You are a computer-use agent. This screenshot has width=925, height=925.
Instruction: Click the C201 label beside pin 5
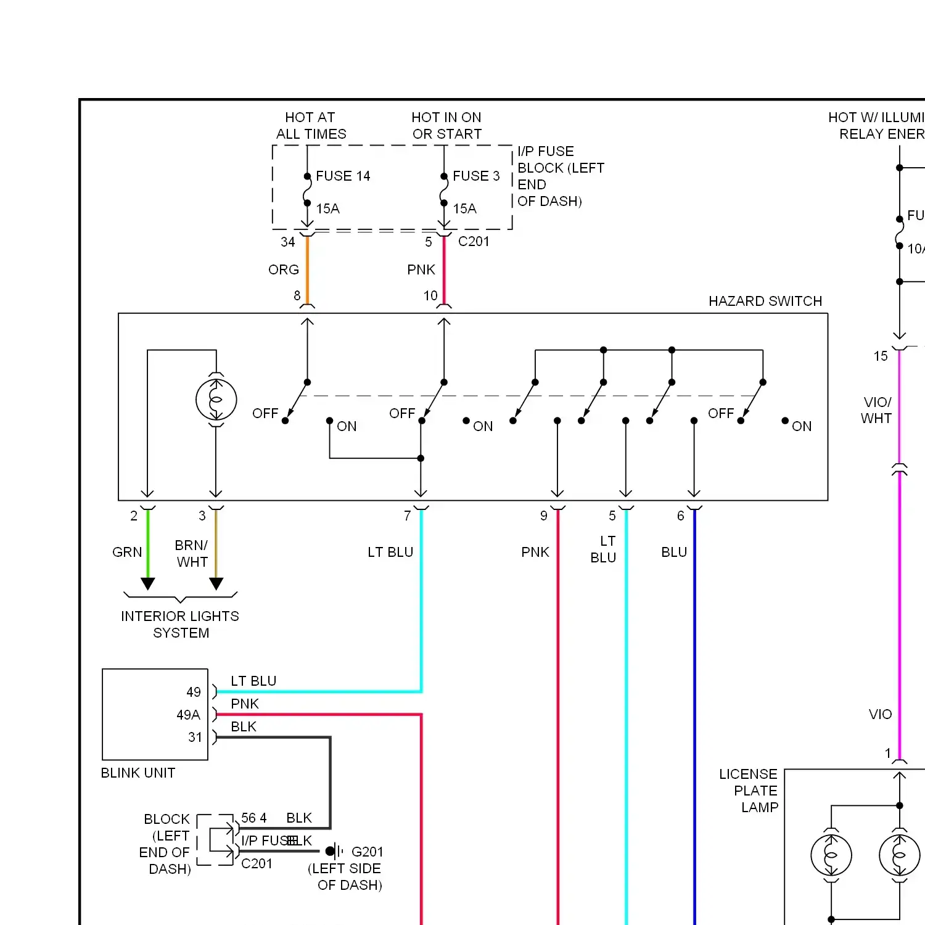474,241
